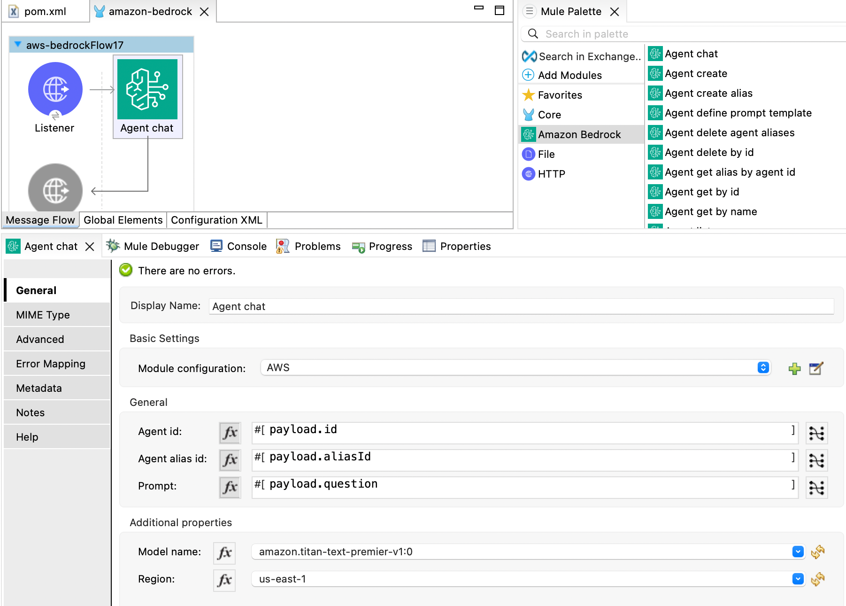Select the Advanced settings section
The width and height of the screenshot is (846, 606).
pyautogui.click(x=57, y=339)
